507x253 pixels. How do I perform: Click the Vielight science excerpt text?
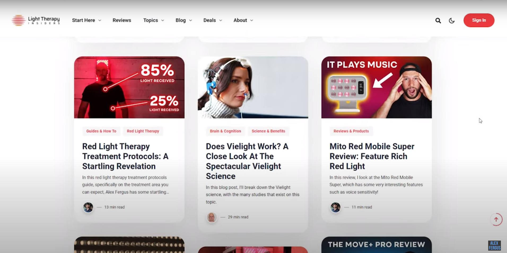click(x=253, y=195)
